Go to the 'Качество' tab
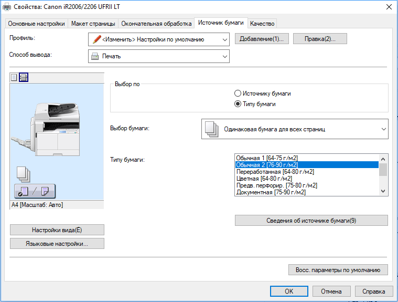Viewport: 398px width, 302px height. click(x=262, y=24)
